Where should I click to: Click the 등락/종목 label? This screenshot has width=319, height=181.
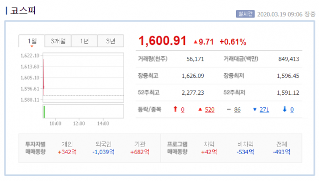[150, 110]
